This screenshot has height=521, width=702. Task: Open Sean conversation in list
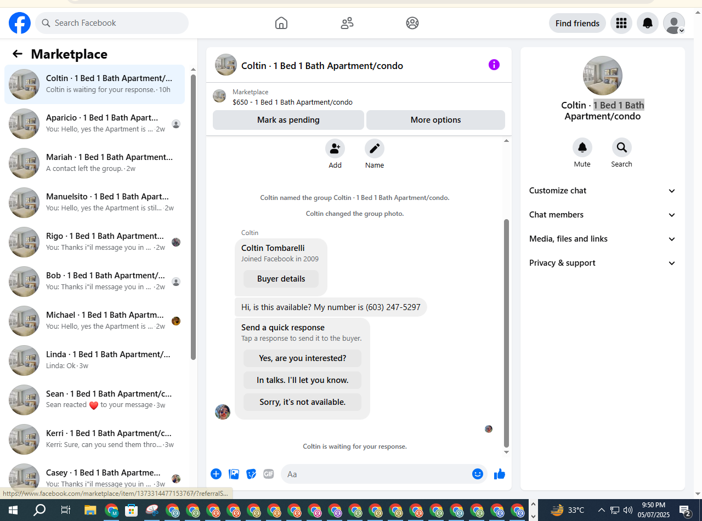[94, 400]
